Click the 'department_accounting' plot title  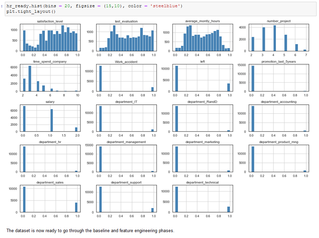[279, 102]
